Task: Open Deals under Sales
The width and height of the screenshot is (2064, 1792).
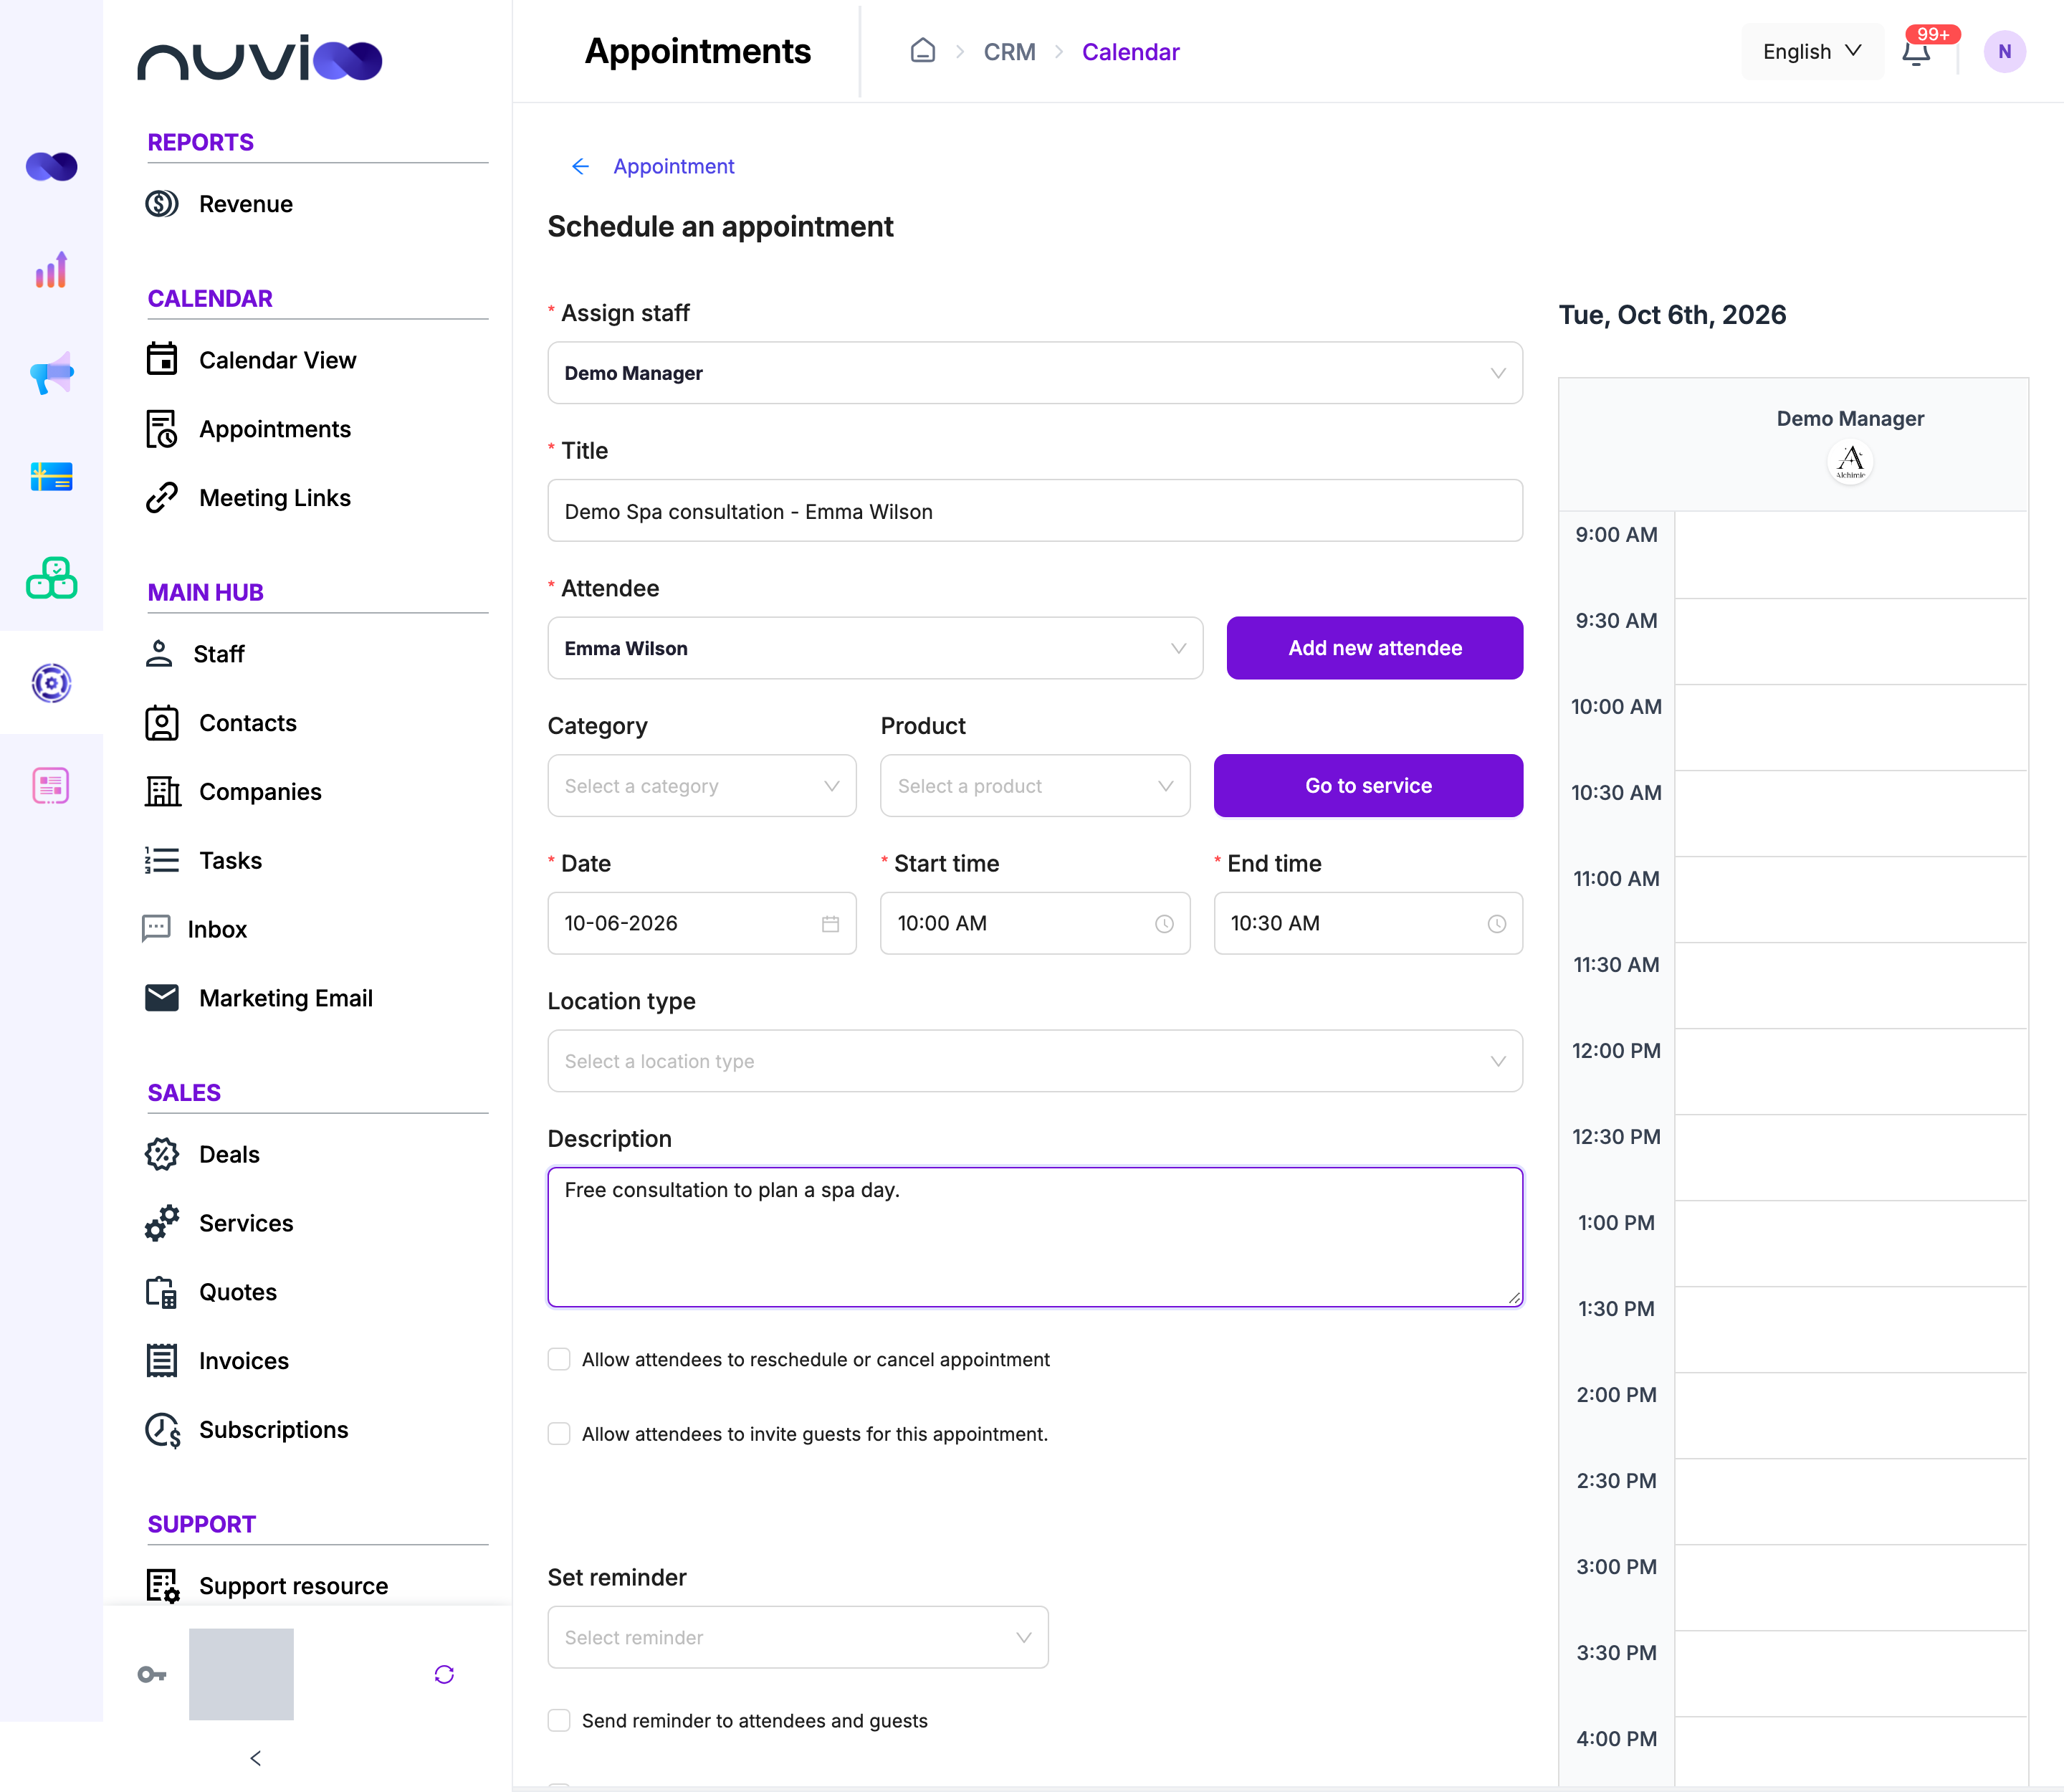Action: pos(229,1154)
